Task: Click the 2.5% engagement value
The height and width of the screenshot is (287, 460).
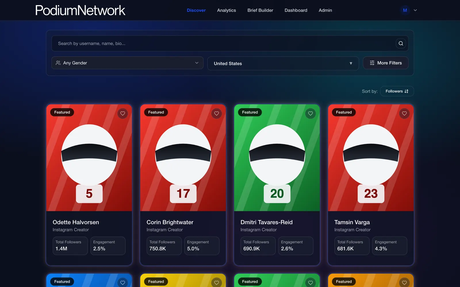Action: (99, 249)
